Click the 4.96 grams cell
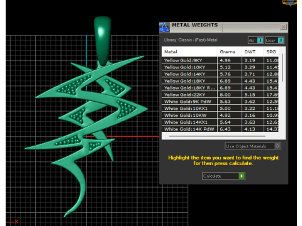The height and width of the screenshot is (226, 302). pyautogui.click(x=230, y=60)
